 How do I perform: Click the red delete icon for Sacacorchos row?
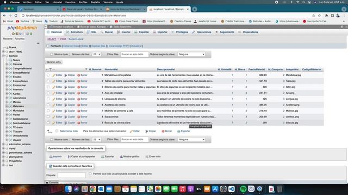point(78,117)
